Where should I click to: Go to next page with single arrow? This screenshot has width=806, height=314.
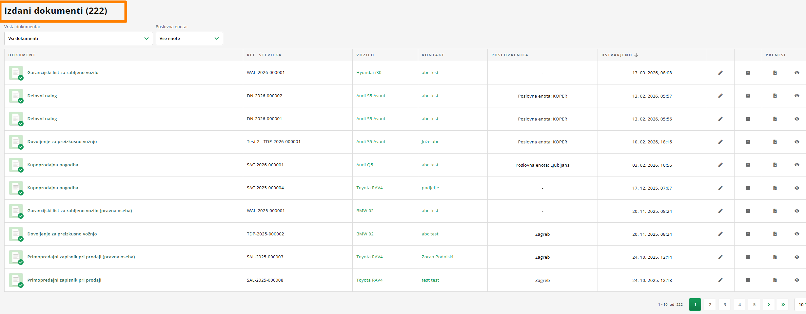[768, 305]
